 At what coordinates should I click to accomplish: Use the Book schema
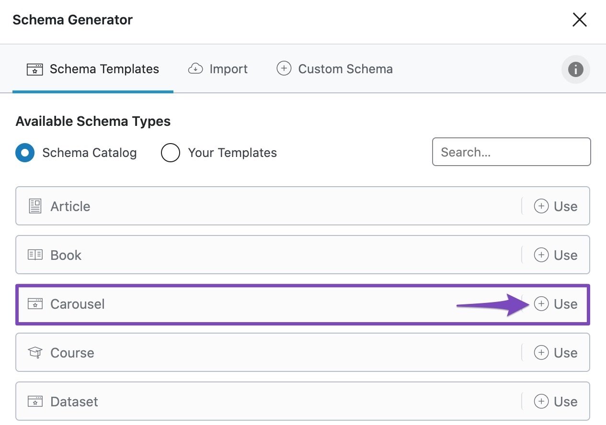click(556, 255)
